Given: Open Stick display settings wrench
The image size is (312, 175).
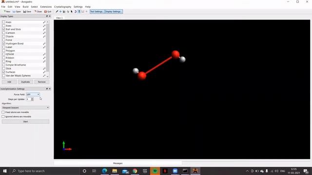Looking at the screenshot, I should tap(44, 69).
